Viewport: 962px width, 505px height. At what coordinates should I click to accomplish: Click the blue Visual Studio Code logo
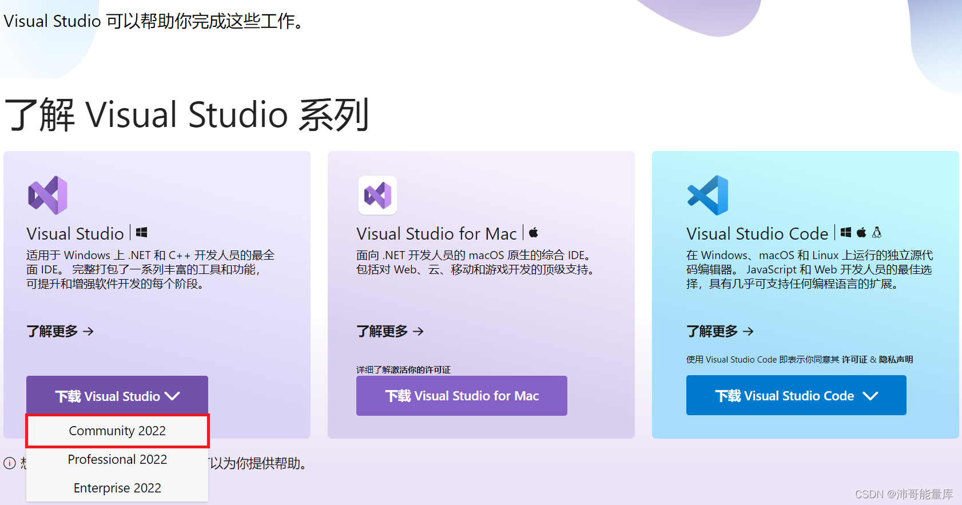click(x=707, y=195)
